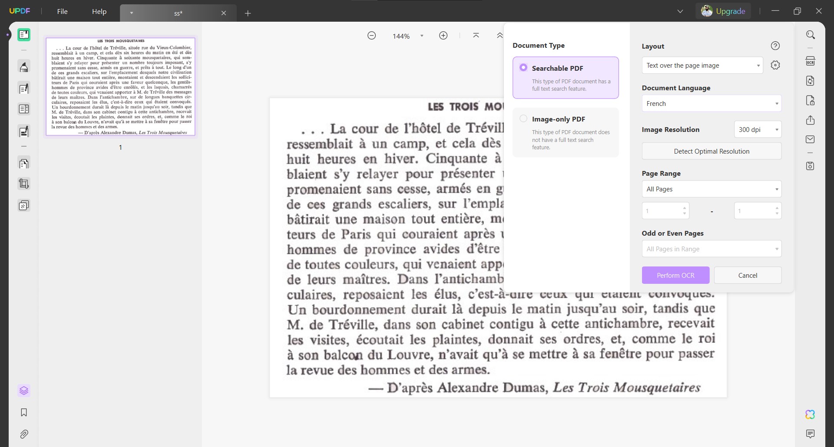
Task: Cancel the OCR dialog
Action: click(x=748, y=275)
